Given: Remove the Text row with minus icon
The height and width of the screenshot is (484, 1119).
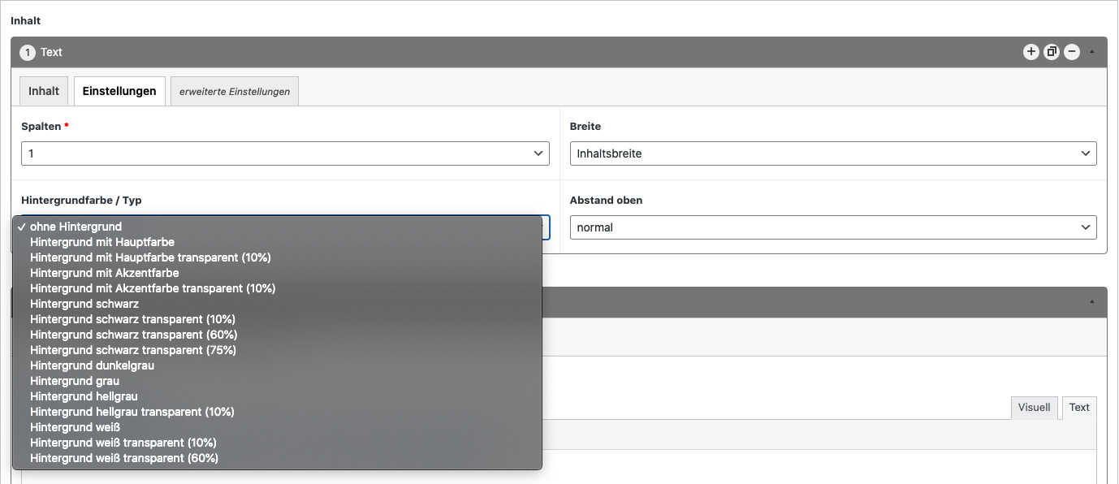Looking at the screenshot, I should click(x=1072, y=52).
